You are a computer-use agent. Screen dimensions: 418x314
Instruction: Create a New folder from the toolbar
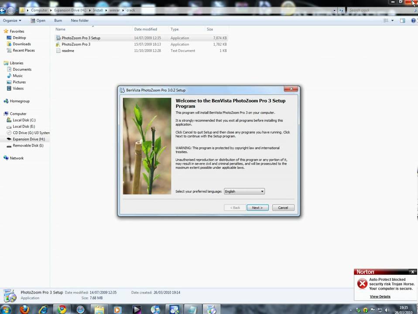(80, 20)
